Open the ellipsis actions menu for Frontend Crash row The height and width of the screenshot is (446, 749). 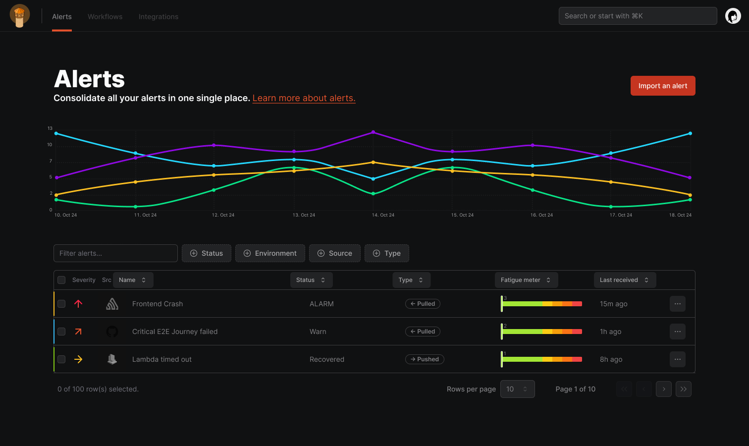677,304
